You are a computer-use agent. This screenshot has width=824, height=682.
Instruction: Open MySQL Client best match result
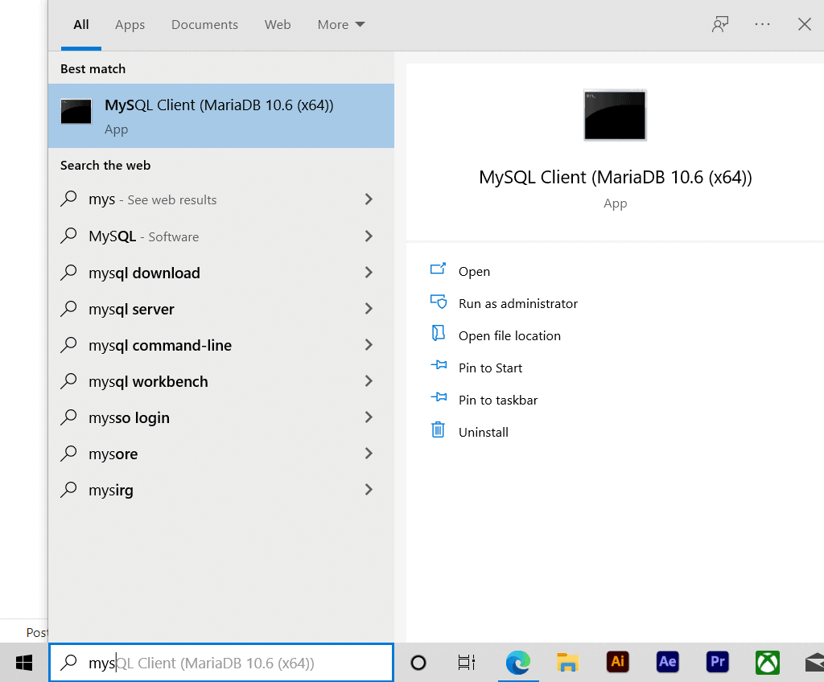[x=221, y=116]
